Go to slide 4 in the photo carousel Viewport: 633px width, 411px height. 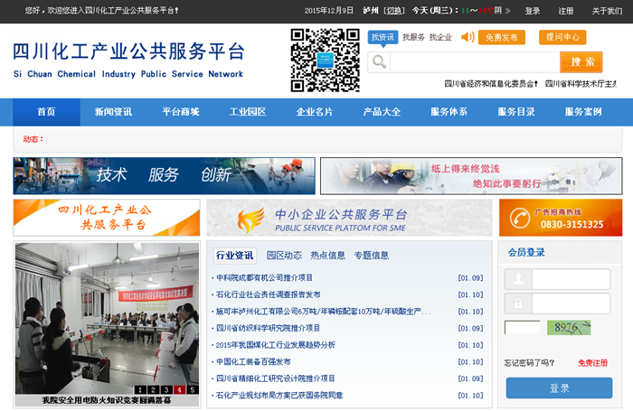178,389
